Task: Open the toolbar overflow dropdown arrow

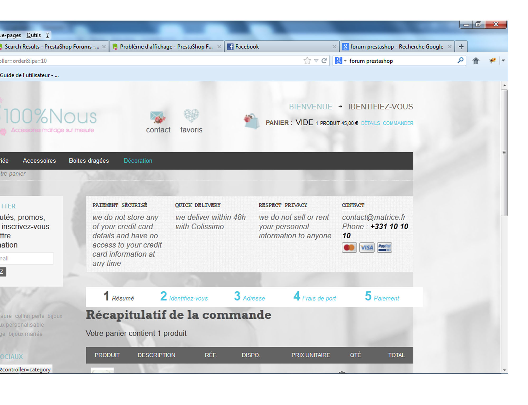Action: pos(503,61)
